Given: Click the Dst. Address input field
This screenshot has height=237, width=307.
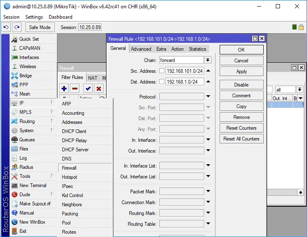Looking at the screenshot, I should [x=185, y=81].
